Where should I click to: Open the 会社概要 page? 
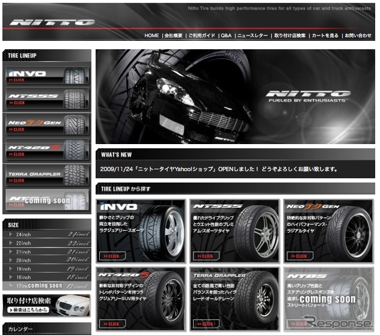173,35
